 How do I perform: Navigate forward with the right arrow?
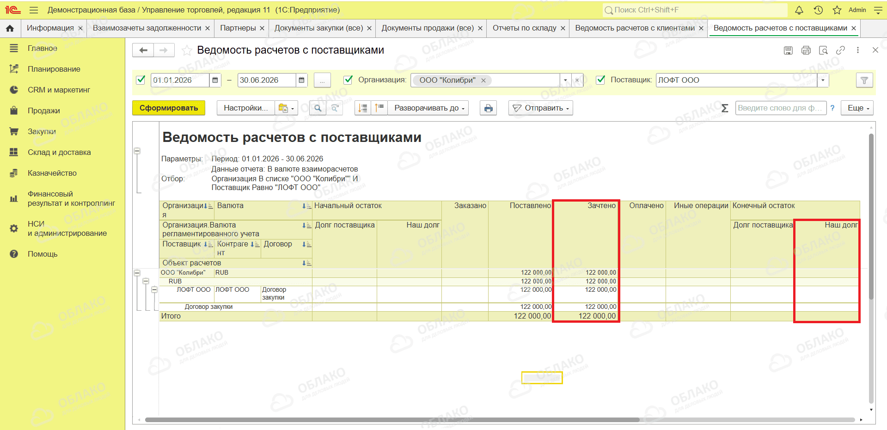(x=164, y=50)
